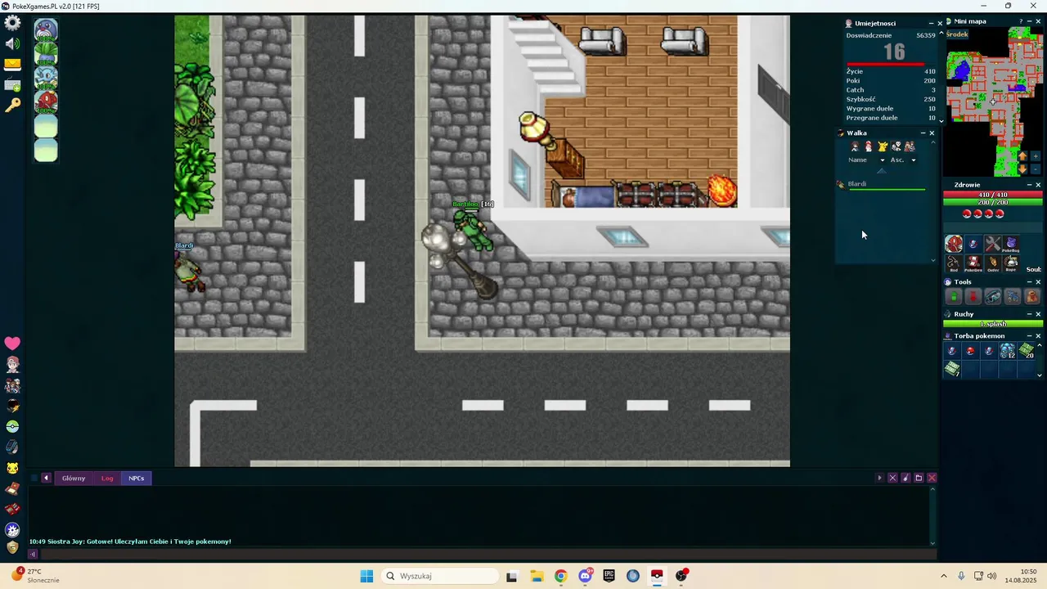The image size is (1047, 589).
Task: Minimize the Ruchy panel
Action: coord(1029,314)
